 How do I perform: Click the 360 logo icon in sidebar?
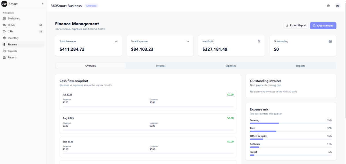coord(4,4)
